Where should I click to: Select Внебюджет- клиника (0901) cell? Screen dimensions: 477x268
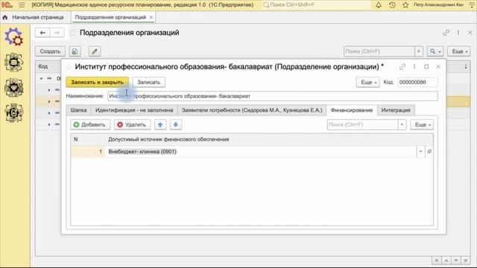click(260, 151)
